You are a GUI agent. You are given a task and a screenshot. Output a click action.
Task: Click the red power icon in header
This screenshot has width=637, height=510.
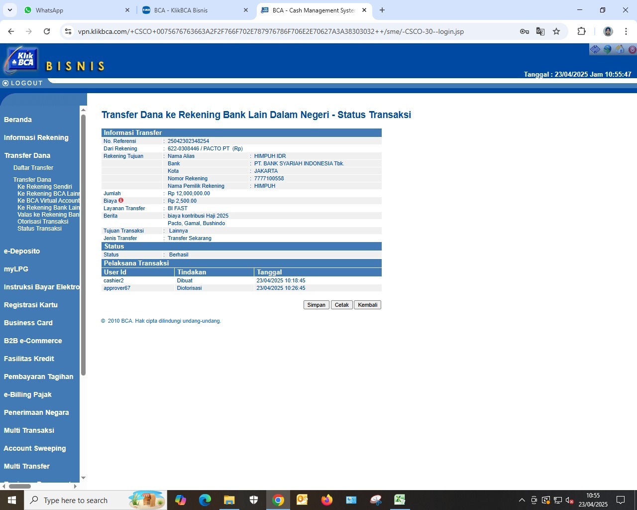point(632,49)
